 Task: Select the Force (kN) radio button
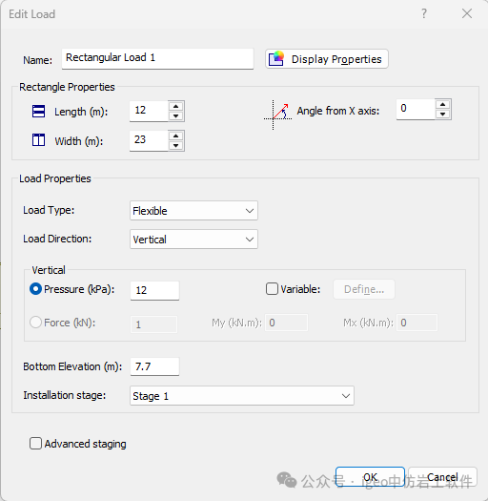point(35,323)
